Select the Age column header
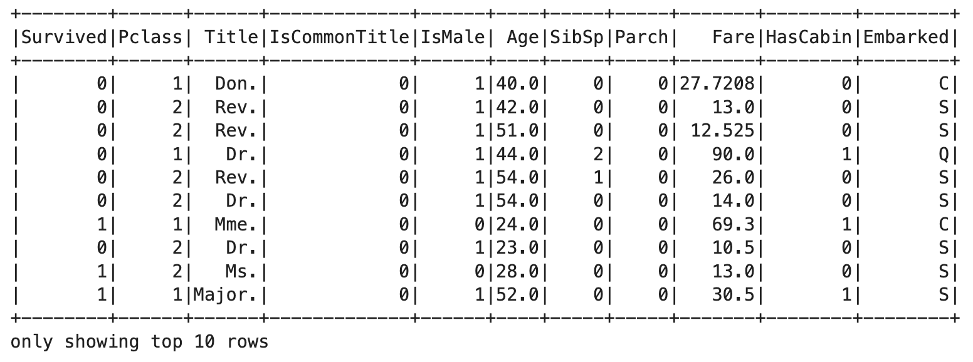Image resolution: width=973 pixels, height=362 pixels. (522, 38)
